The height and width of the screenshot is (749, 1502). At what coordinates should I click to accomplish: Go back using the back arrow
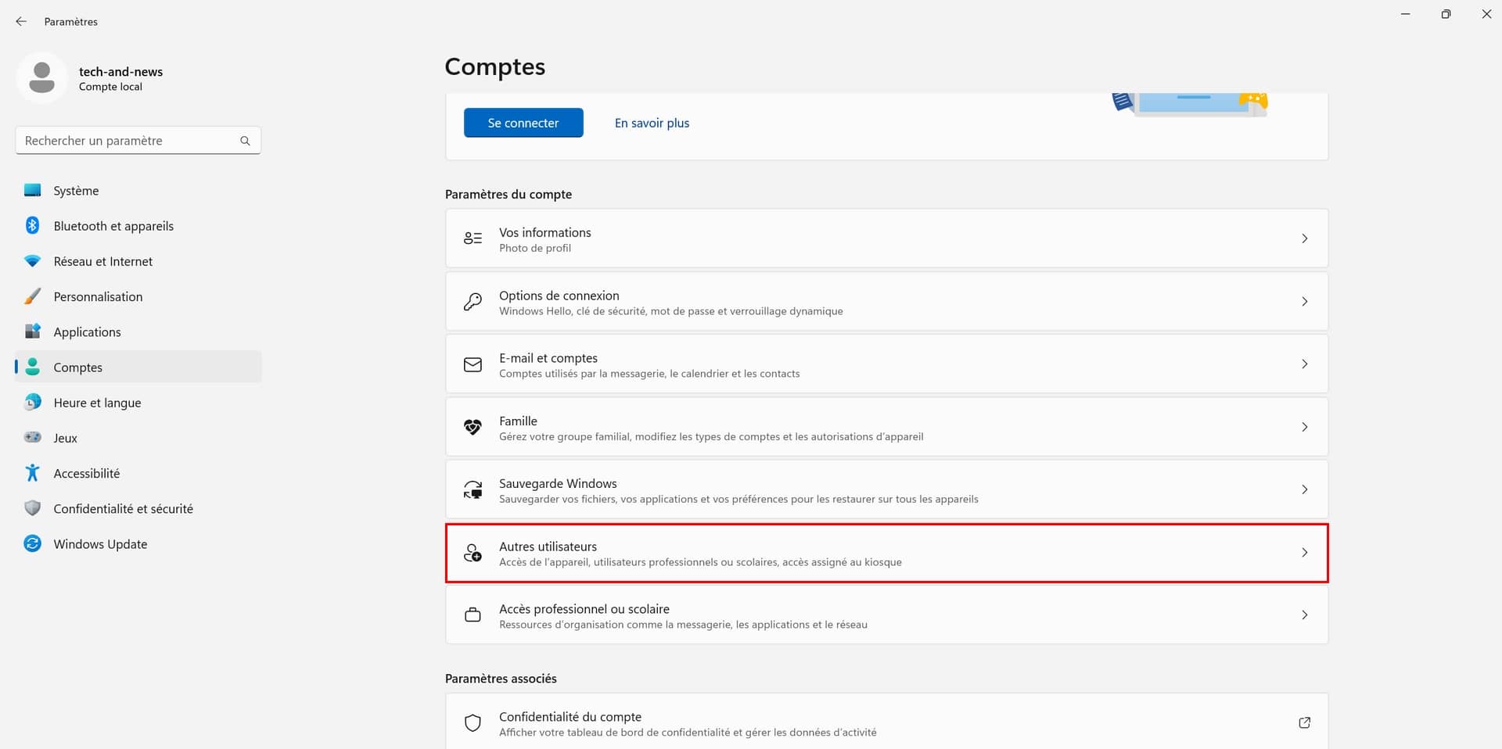tap(21, 22)
